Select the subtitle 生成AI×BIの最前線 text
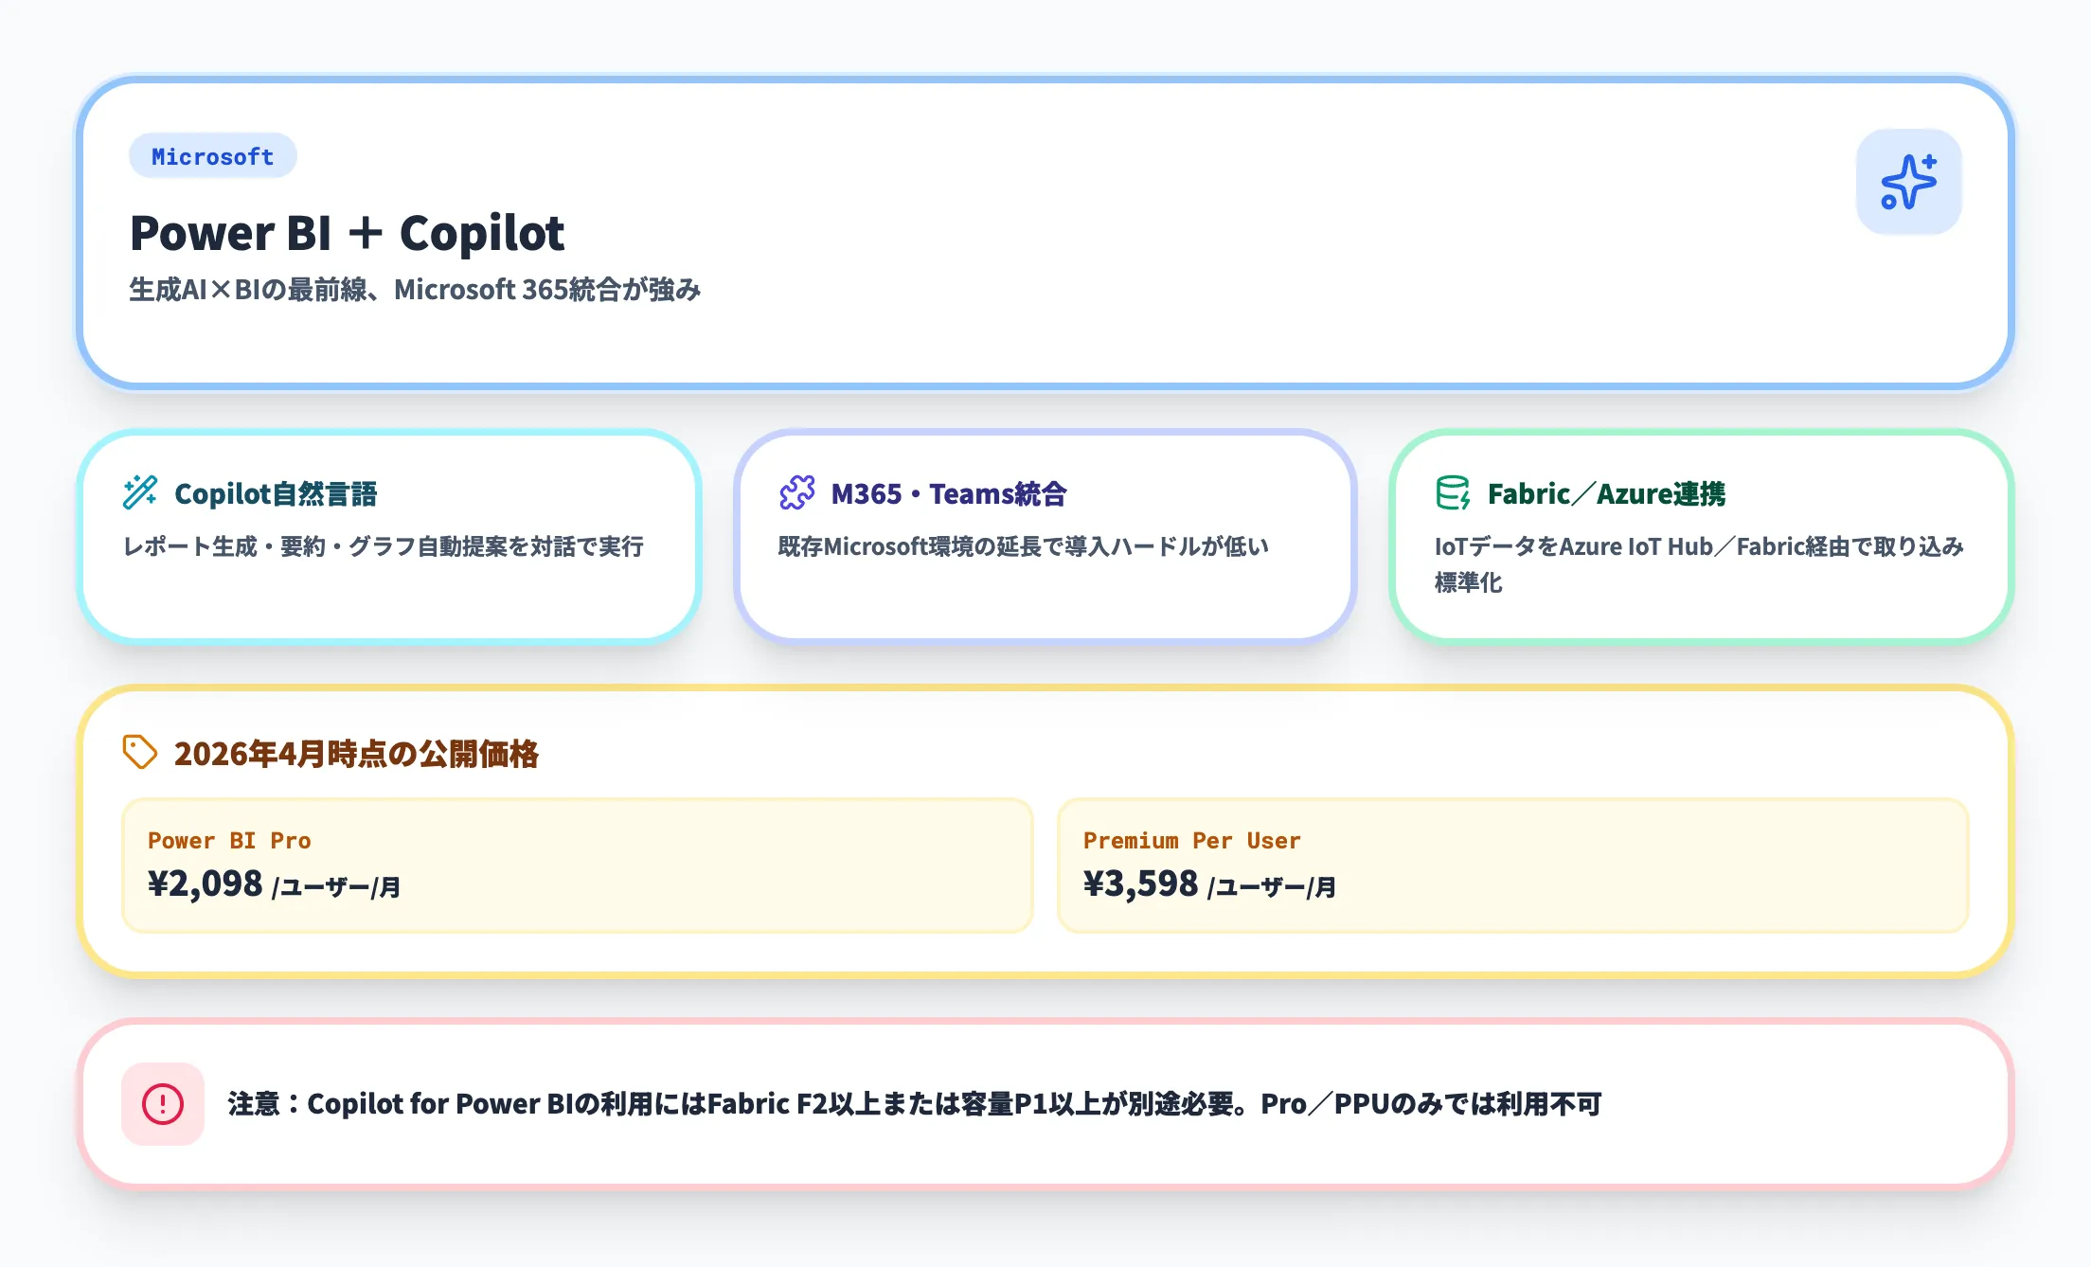The width and height of the screenshot is (2091, 1267). tap(417, 291)
